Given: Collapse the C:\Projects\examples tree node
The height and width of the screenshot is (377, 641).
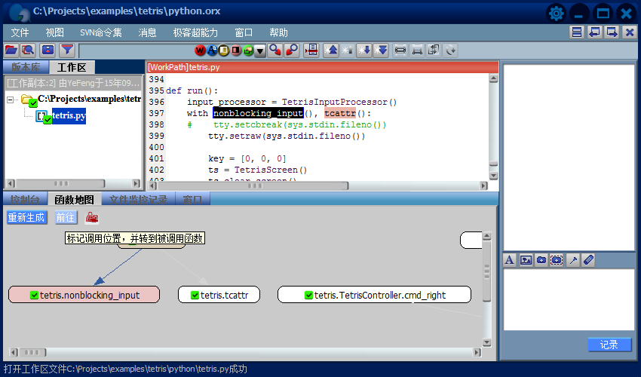Looking at the screenshot, I should (x=11, y=100).
